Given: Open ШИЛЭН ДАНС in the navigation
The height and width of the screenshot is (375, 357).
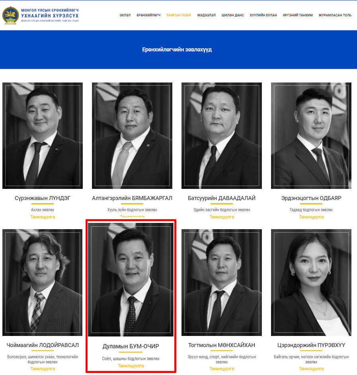Looking at the screenshot, I should point(232,15).
